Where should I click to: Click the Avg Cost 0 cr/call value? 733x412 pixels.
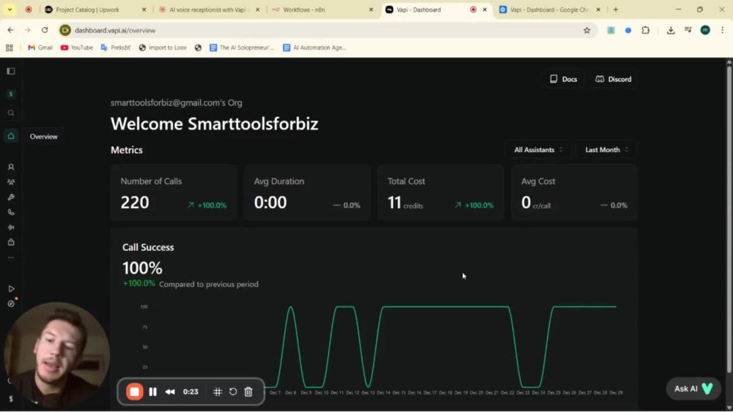[x=536, y=203]
